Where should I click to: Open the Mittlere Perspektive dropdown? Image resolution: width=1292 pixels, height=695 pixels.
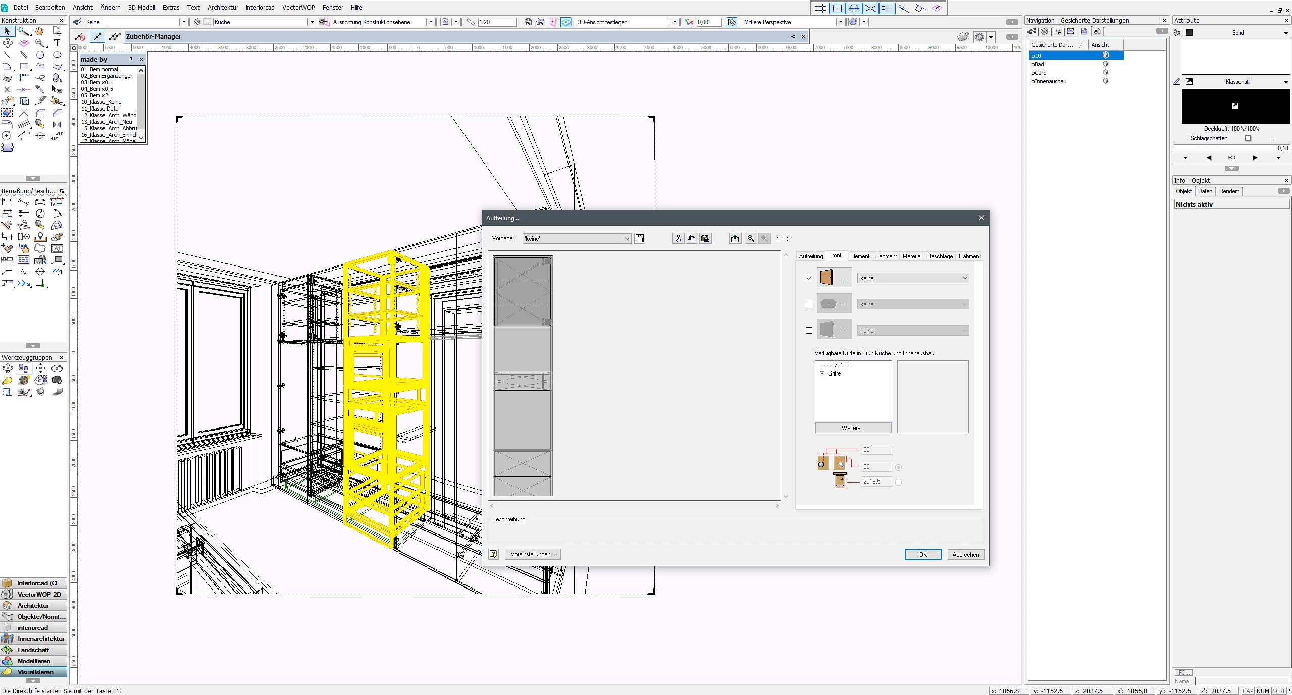point(841,22)
